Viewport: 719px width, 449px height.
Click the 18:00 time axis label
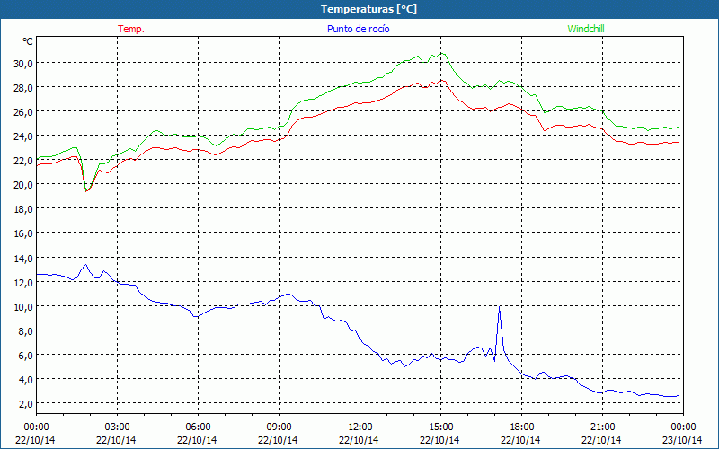pos(522,427)
